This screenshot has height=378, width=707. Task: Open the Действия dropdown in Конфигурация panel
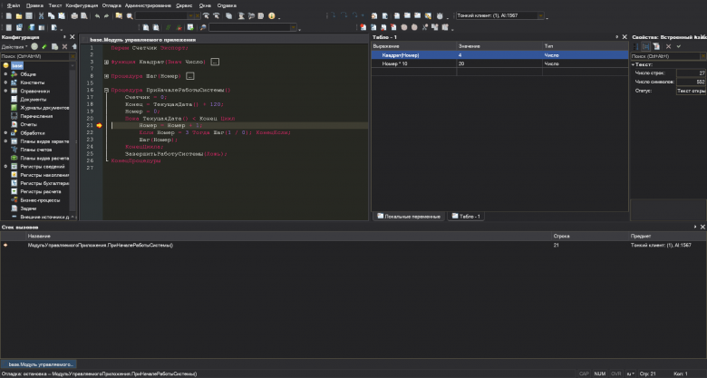(15, 47)
